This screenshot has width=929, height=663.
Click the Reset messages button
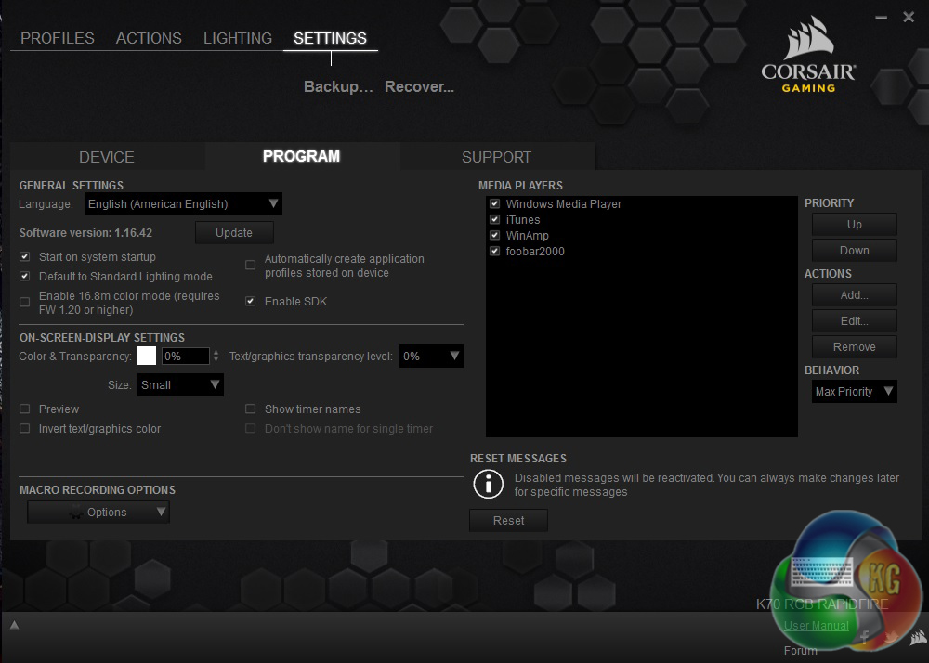coord(508,520)
